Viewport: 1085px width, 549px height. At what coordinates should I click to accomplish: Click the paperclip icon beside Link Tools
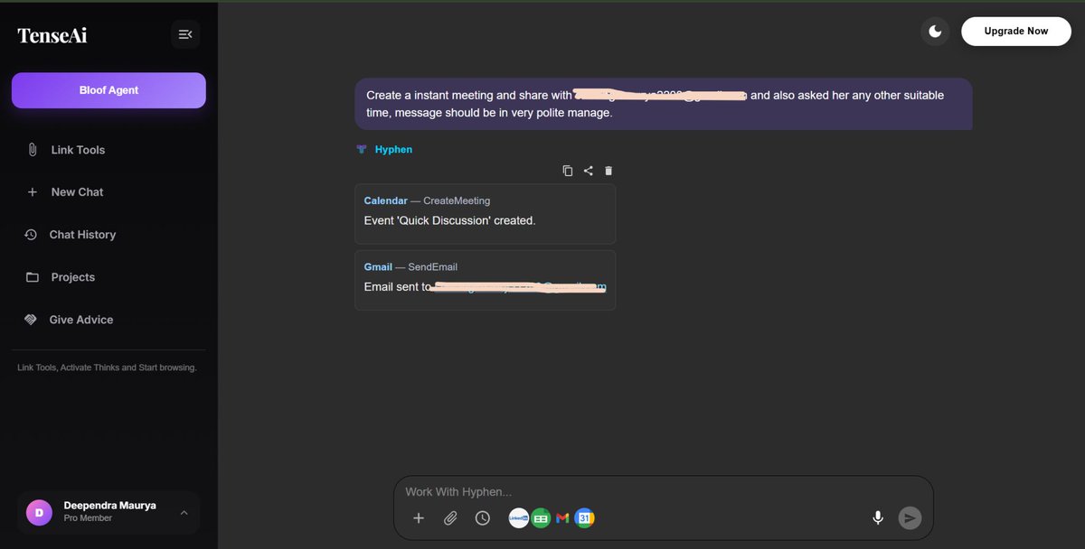33,150
